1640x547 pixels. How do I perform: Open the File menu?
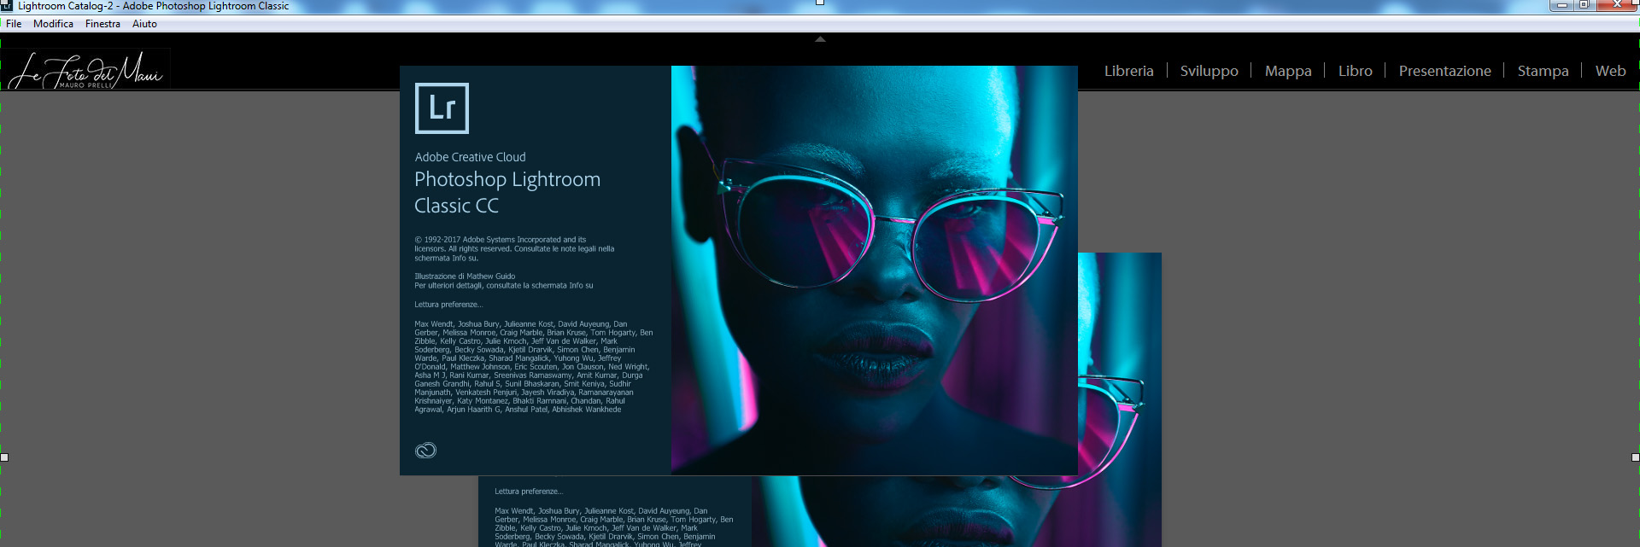click(14, 24)
